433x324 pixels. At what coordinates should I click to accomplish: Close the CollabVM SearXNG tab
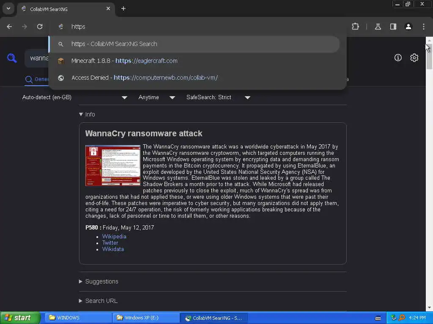click(108, 8)
